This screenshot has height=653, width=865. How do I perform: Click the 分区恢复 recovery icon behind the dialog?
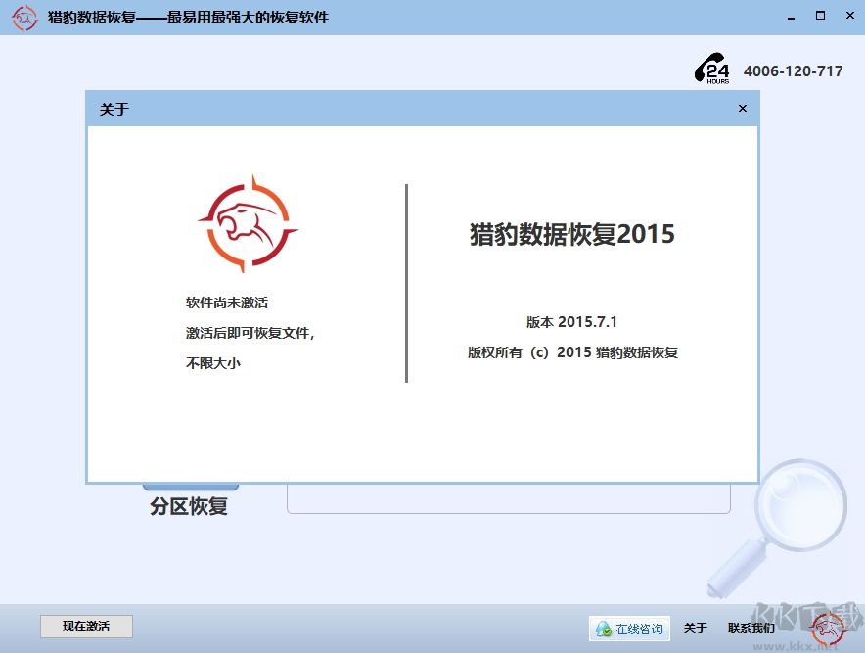click(189, 506)
